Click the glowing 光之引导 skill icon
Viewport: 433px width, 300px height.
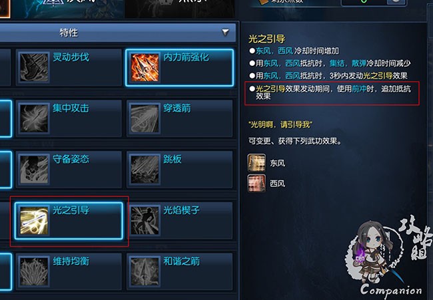click(34, 221)
